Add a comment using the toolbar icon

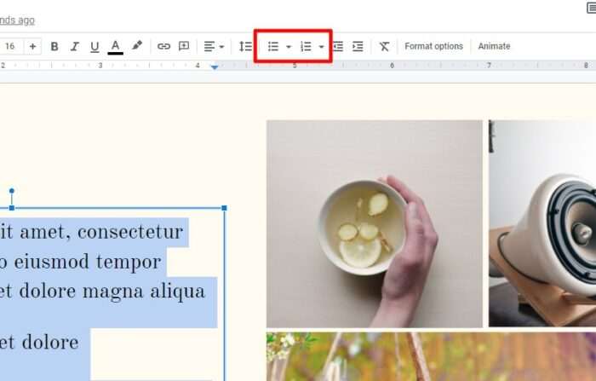[x=184, y=46]
